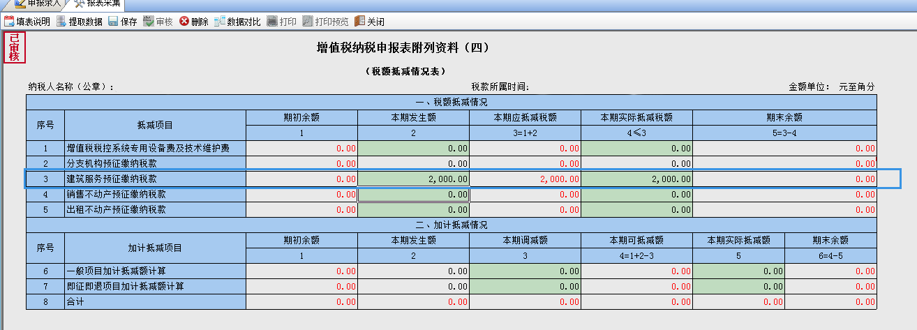Click the 审核 audit toolbar button
The width and height of the screenshot is (917, 330).
point(158,22)
